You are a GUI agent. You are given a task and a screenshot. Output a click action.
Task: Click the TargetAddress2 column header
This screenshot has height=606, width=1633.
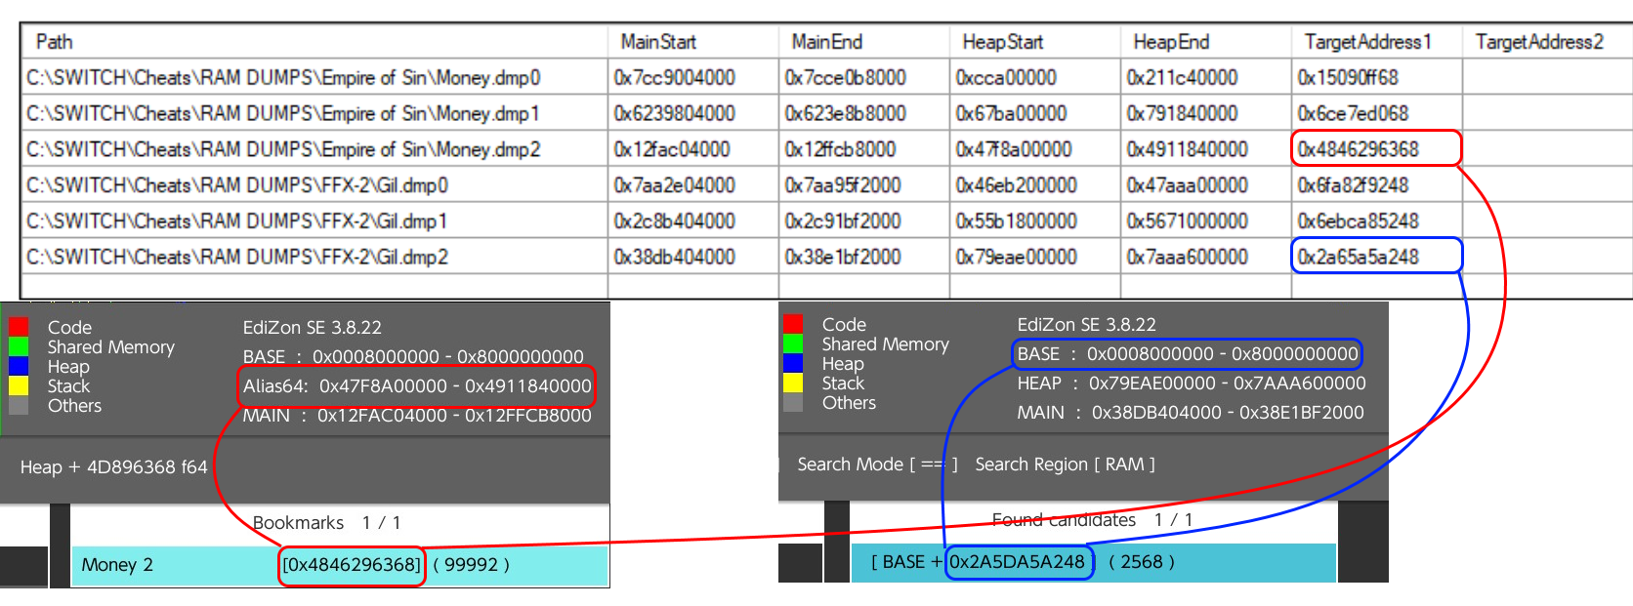pyautogui.click(x=1547, y=41)
